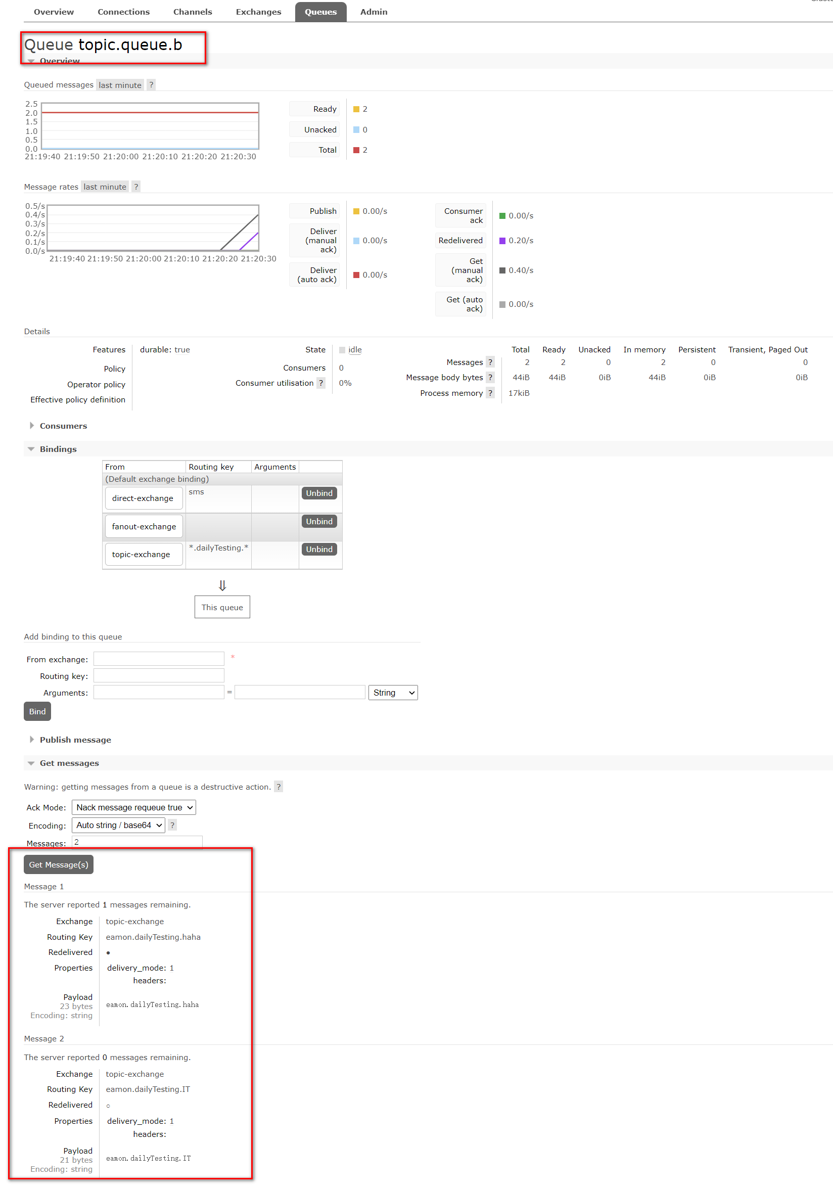This screenshot has height=1189, width=833.
Task: Open the argument type String dropdown
Action: pos(393,693)
